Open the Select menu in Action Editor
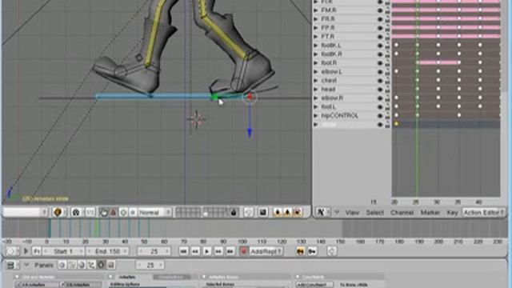Viewport: 512px width, 288px height. (375, 213)
